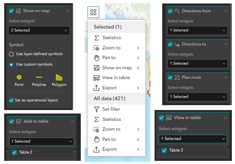This screenshot has height=164, width=235.
Task: Click the Pan to hand icon under Selected (1)
Action: pyautogui.click(x=96, y=58)
